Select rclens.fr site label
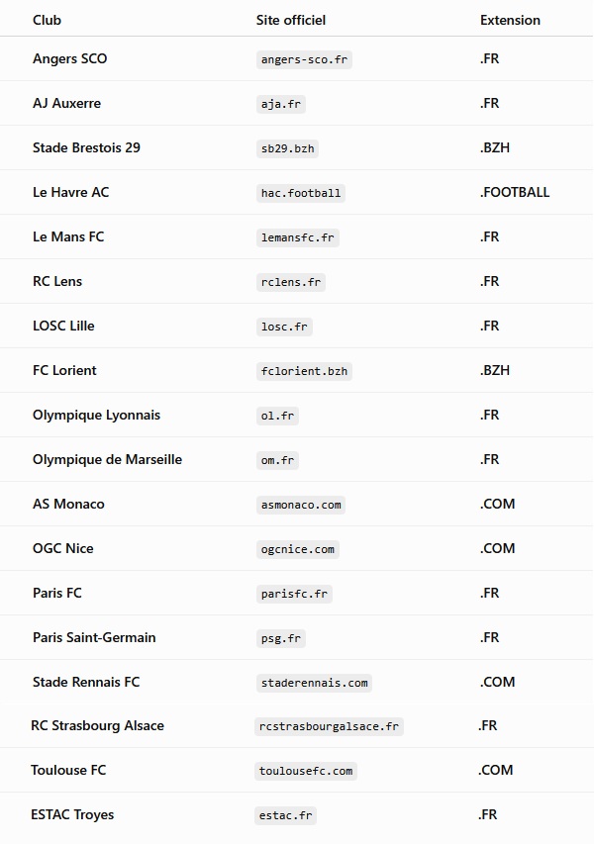Screen dimensions: 594x844 pyautogui.click(x=291, y=282)
